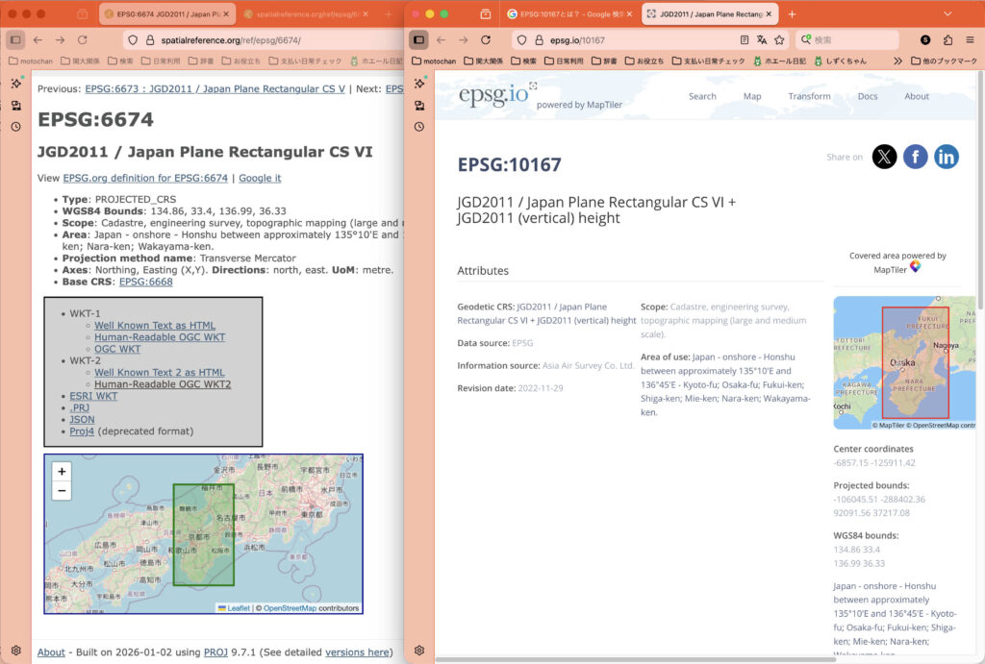Open history clock icon in epsg.io sidebar
Viewport: 985px width, 664px height.
tap(420, 127)
